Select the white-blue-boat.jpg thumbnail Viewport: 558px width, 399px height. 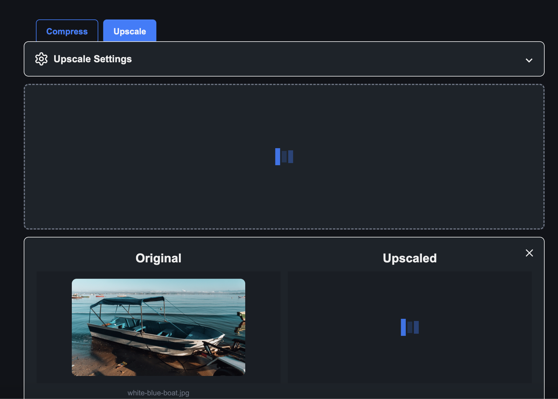click(158, 328)
